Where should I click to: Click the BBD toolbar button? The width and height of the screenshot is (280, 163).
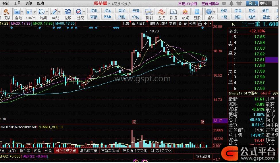click(107, 17)
